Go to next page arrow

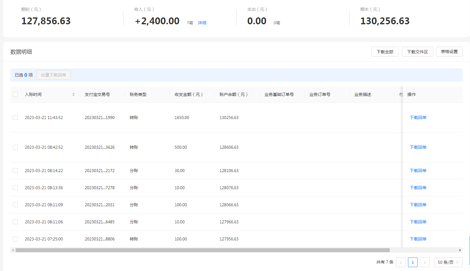coord(424,262)
